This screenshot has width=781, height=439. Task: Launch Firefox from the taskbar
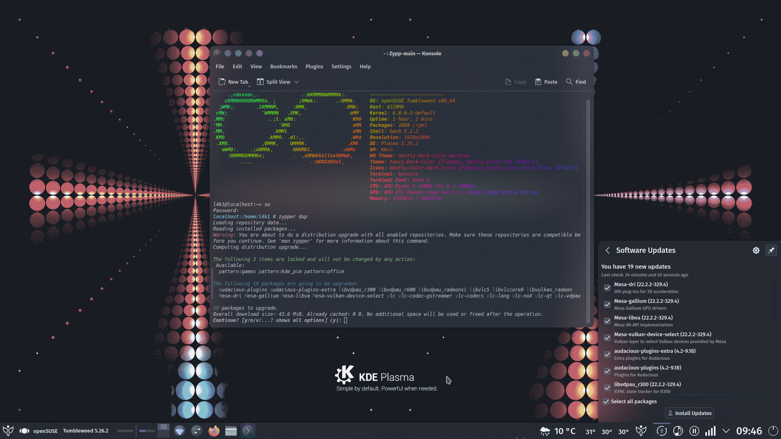(x=214, y=430)
